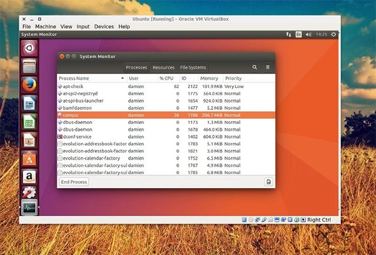Viewport: 376px width, 255px height.
Task: Open the View menu in VirtualBox
Action: (x=66, y=26)
